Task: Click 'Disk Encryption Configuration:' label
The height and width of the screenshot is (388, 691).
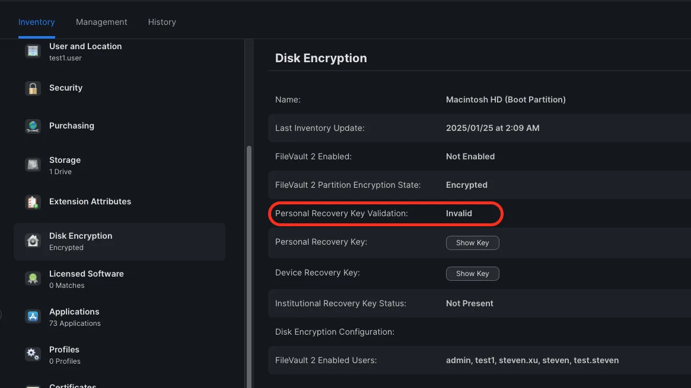Action: (x=335, y=332)
